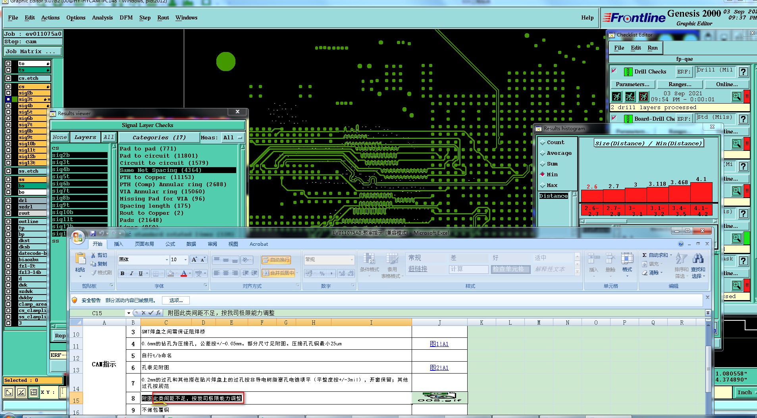This screenshot has height=418, width=757.
Task: Toggle the checkbox beside layer sig2b
Action: click(x=8, y=93)
